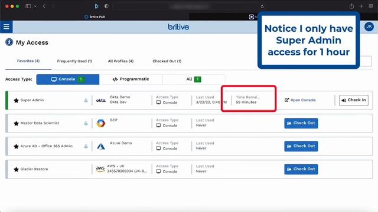
Task: Switch to Frequently Used (1) tab
Action: pyautogui.click(x=74, y=61)
